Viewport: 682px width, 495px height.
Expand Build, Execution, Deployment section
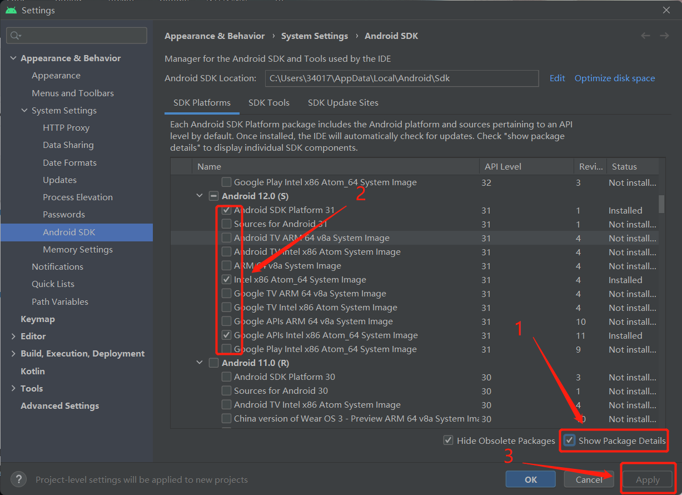coord(13,354)
